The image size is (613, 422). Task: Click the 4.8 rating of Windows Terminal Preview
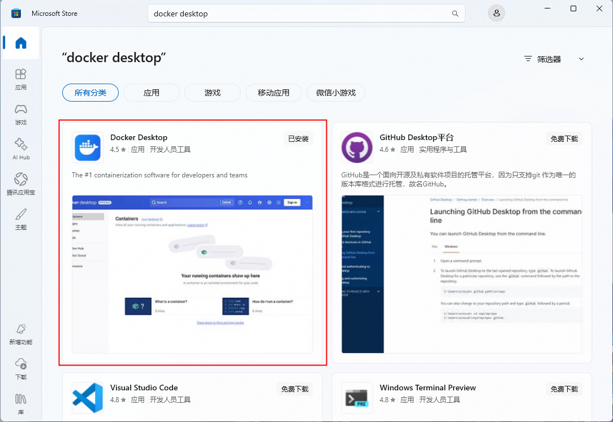[387, 400]
